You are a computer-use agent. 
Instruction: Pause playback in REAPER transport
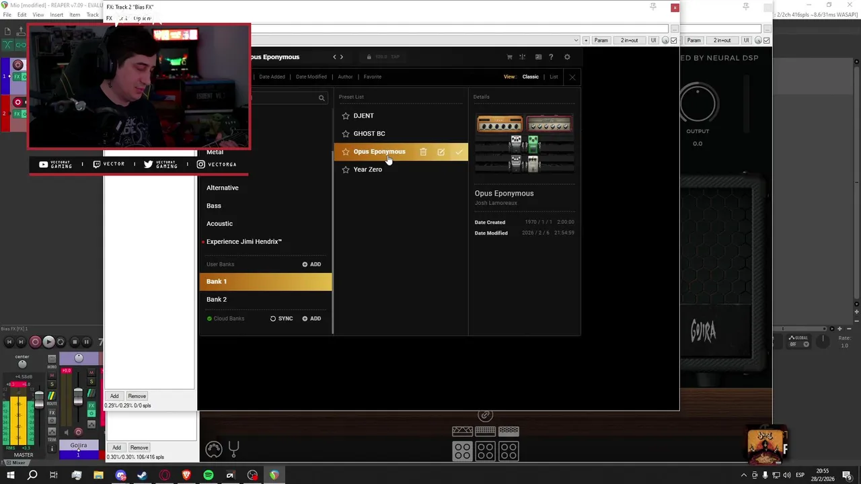[x=86, y=342]
